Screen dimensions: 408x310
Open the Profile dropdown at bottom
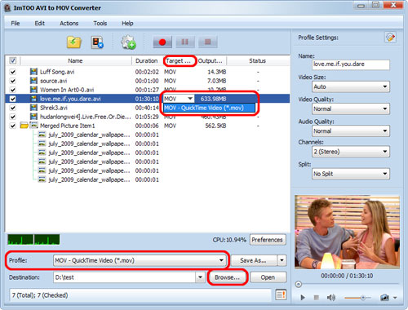140,260
